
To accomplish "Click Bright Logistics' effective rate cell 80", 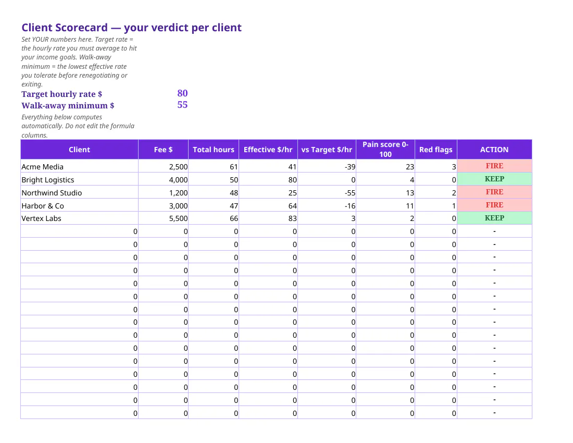I will click(x=268, y=180).
